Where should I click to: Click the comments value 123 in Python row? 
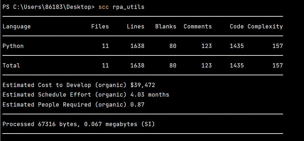[x=206, y=46]
